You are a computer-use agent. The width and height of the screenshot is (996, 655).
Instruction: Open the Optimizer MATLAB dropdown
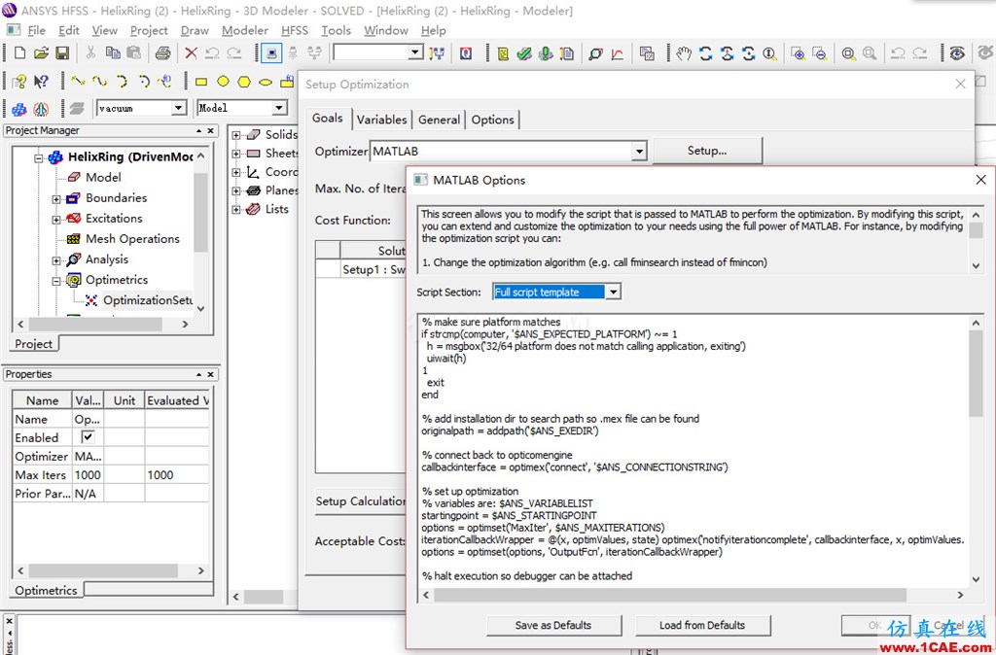point(639,151)
